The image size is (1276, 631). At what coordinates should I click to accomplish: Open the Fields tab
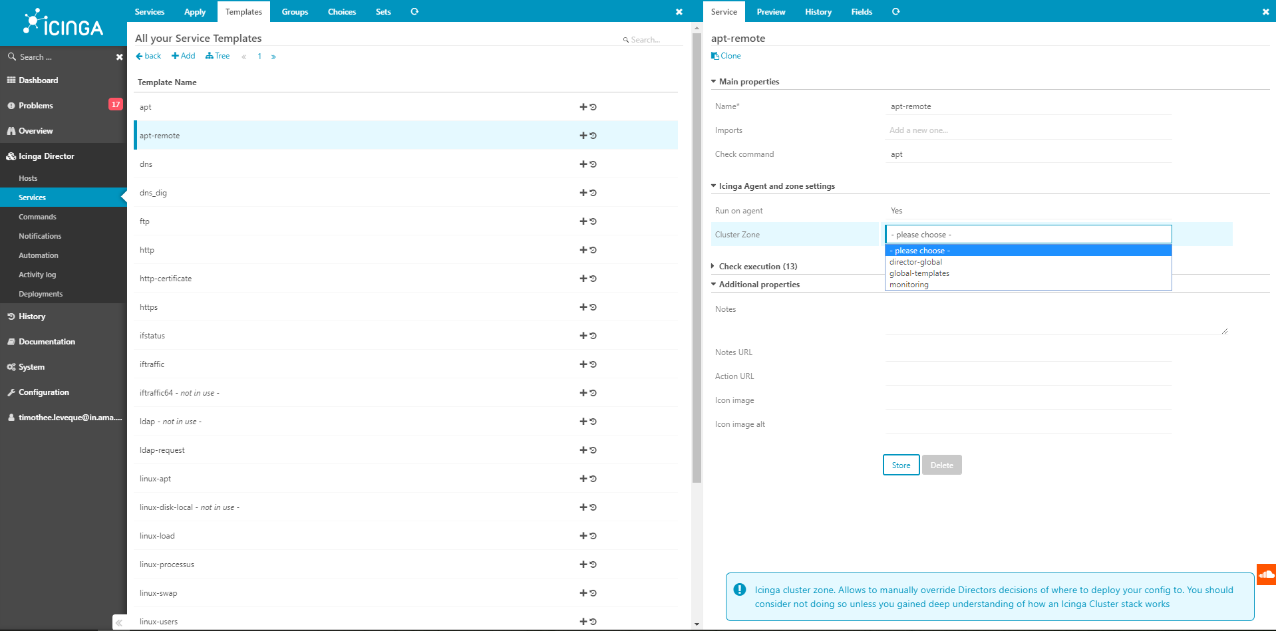pyautogui.click(x=862, y=12)
